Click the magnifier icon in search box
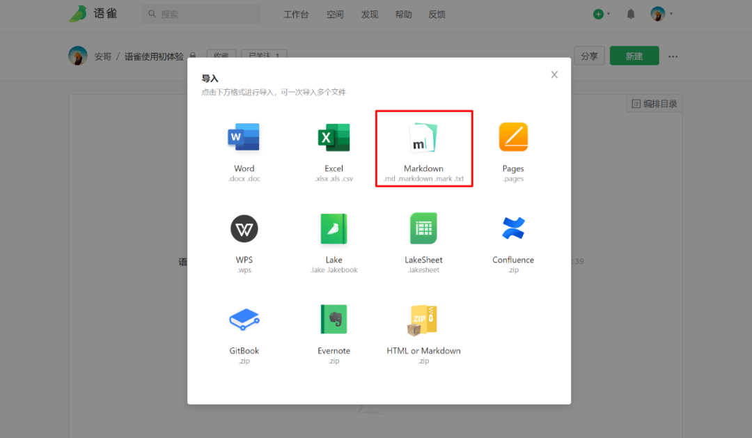This screenshot has width=752, height=438. (x=152, y=14)
